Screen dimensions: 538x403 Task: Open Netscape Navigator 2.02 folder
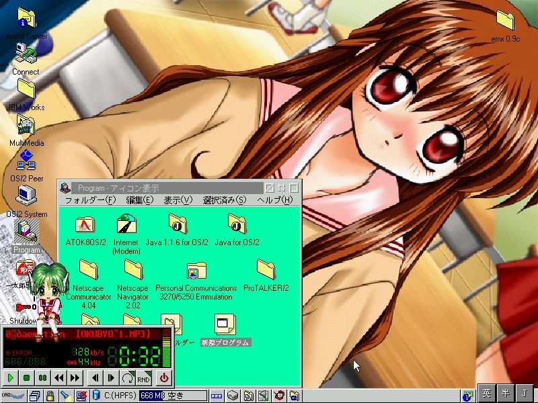(133, 269)
